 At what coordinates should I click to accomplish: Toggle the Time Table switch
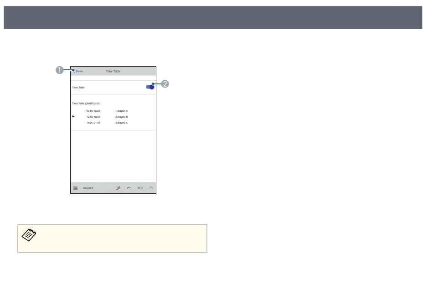[150, 87]
